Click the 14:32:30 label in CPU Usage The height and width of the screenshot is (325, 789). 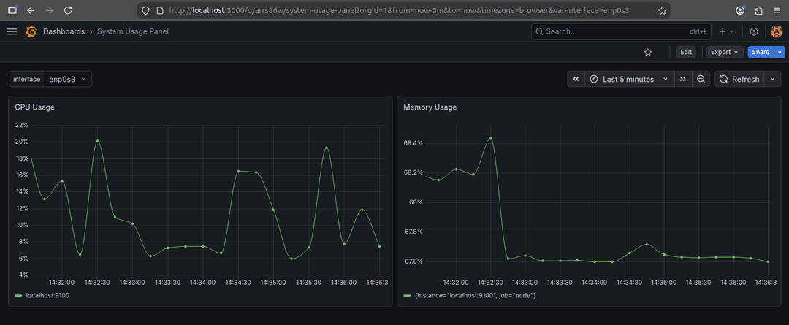(97, 283)
